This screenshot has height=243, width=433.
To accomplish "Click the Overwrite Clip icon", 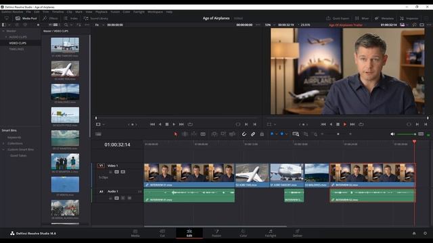I will [x=223, y=134].
